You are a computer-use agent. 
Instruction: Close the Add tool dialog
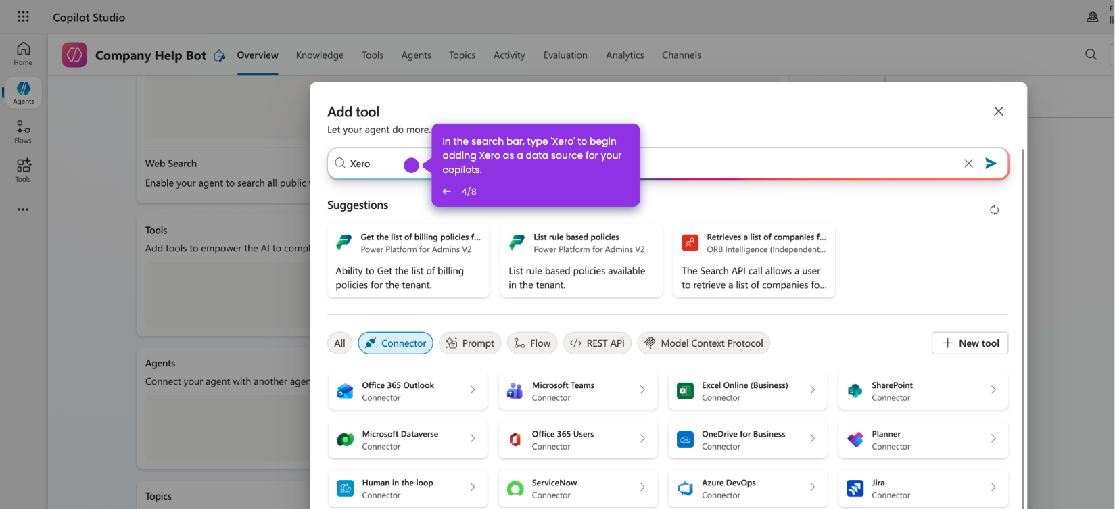tap(998, 112)
